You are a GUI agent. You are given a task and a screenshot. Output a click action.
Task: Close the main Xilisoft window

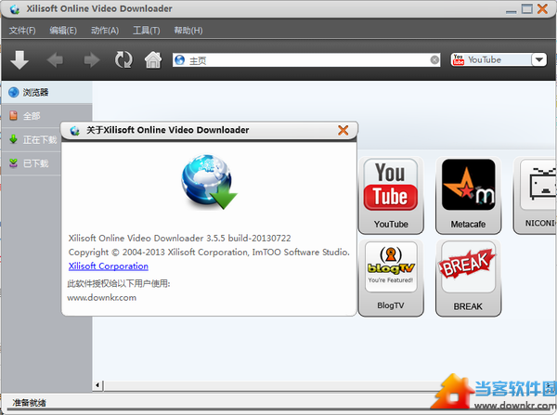pos(542,9)
